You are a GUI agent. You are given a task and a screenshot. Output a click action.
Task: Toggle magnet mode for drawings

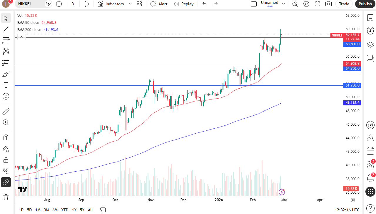click(6, 137)
